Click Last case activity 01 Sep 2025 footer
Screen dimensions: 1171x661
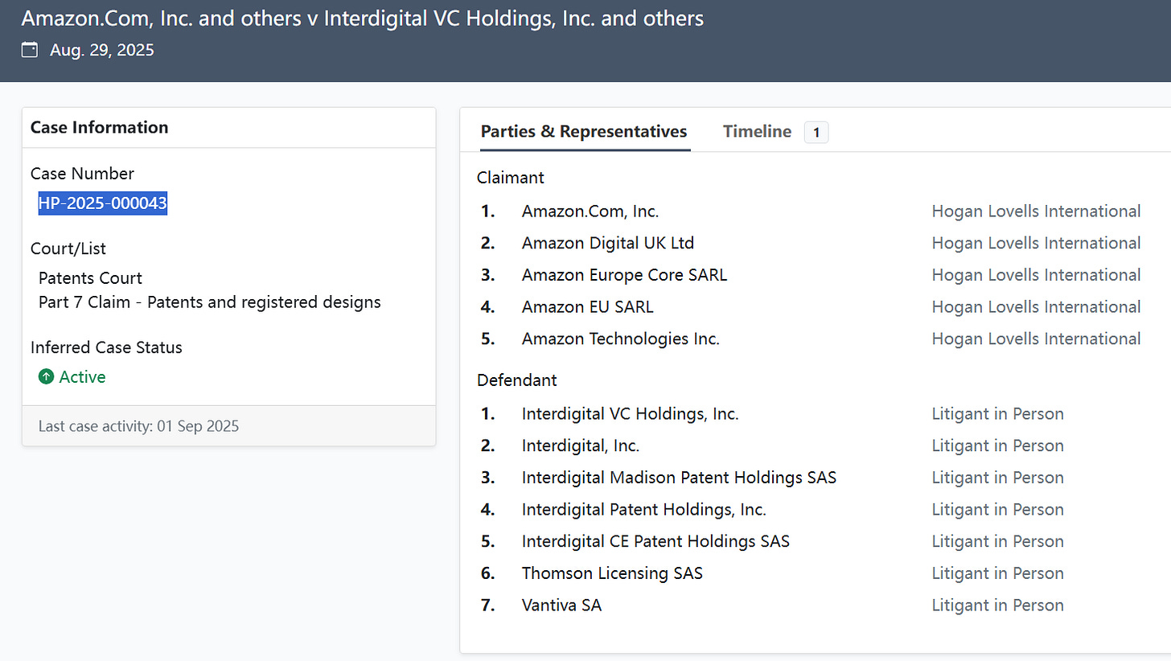click(138, 426)
